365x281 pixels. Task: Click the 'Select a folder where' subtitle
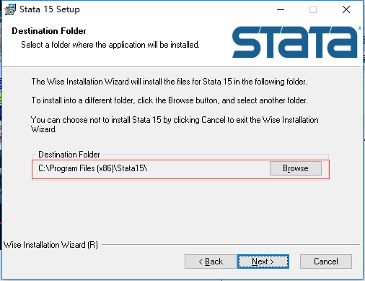(110, 45)
